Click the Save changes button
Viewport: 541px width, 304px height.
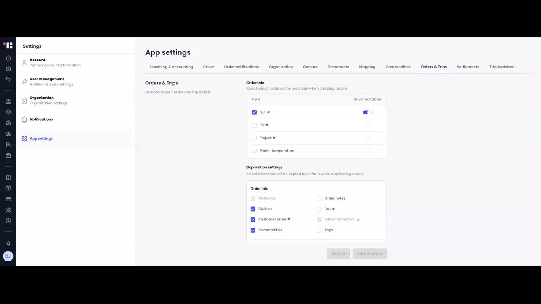tap(370, 253)
